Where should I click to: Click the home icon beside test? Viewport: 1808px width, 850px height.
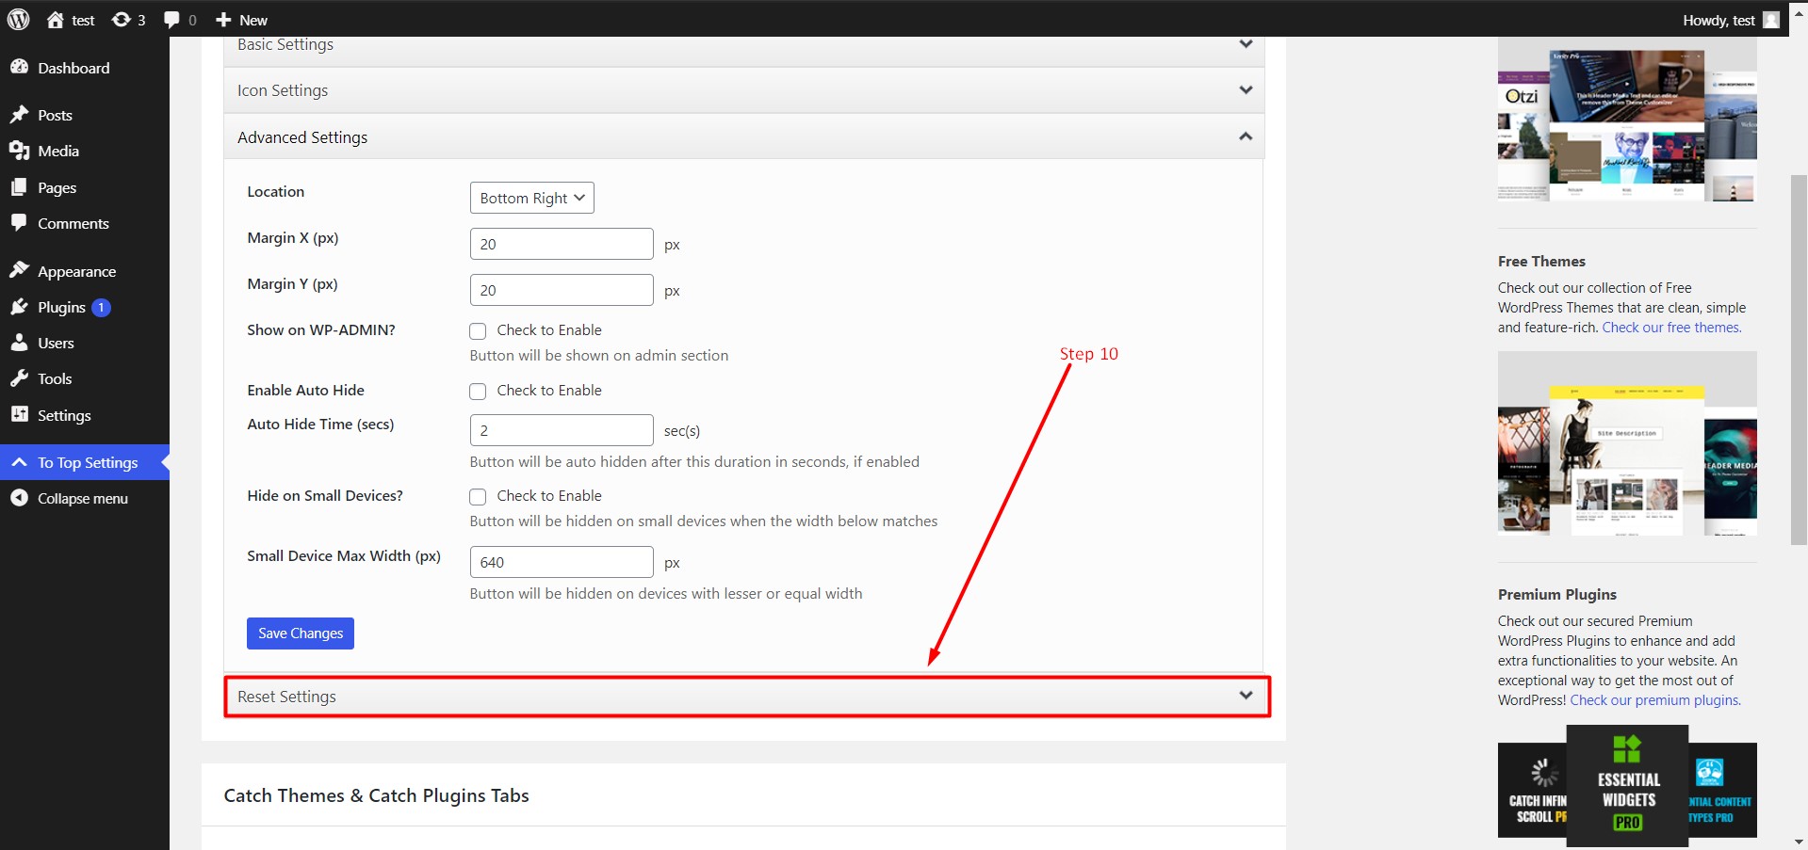point(56,20)
